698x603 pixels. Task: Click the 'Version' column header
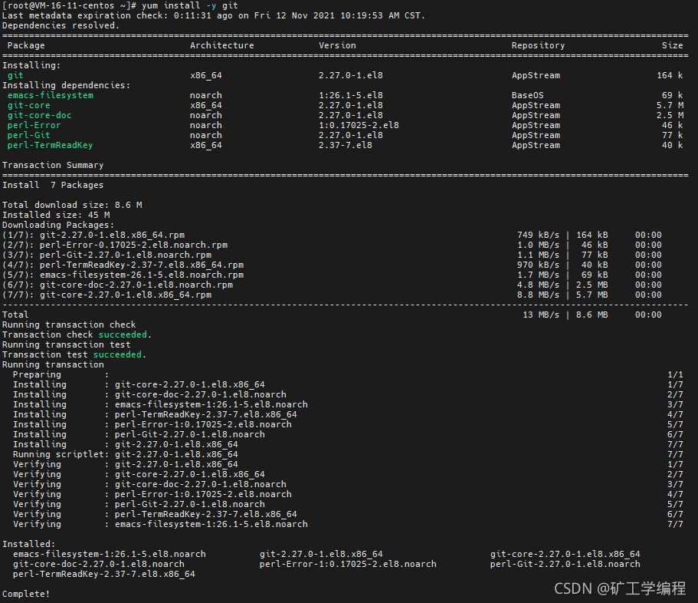(x=337, y=45)
